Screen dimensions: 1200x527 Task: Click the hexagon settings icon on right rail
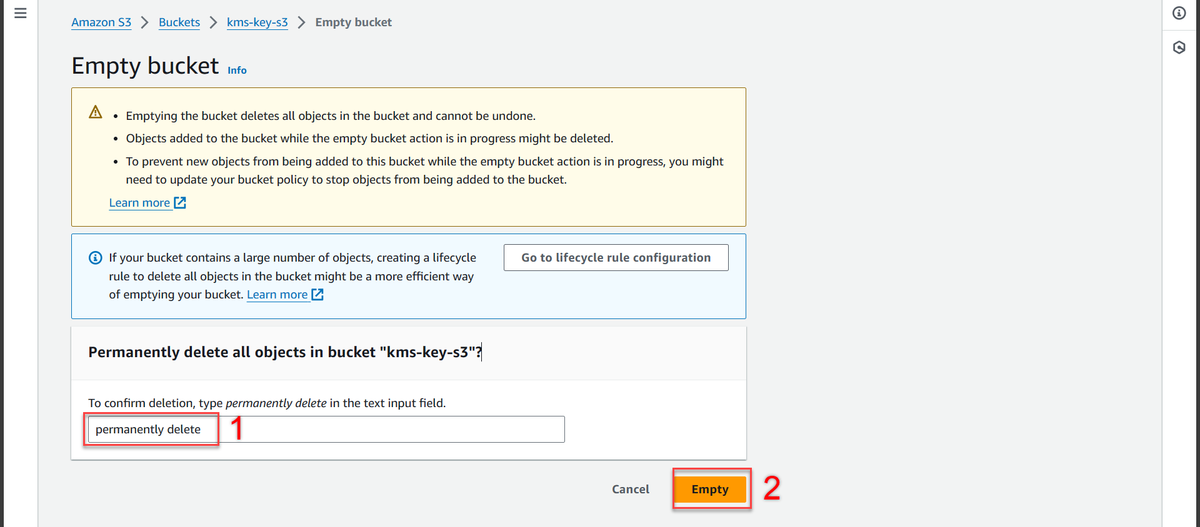[x=1179, y=47]
